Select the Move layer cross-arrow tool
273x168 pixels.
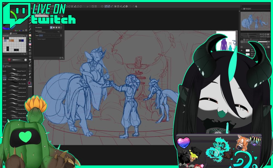tap(30, 57)
